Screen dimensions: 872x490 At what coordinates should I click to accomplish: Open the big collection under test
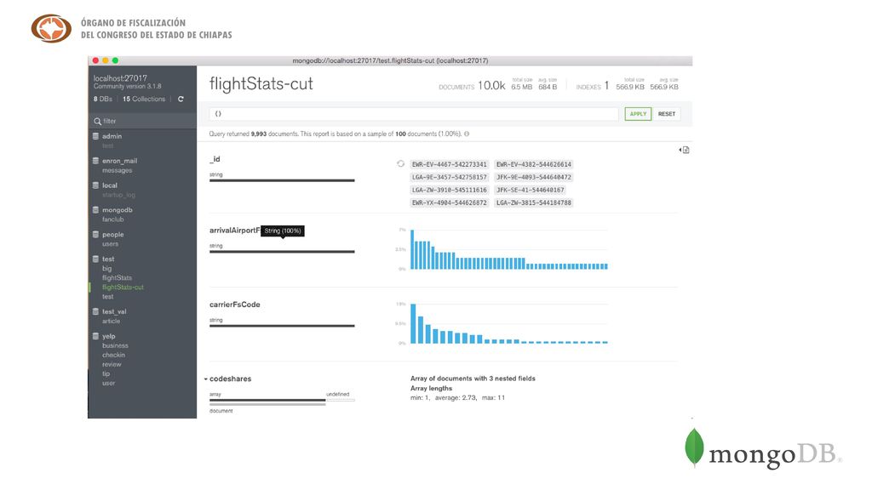[106, 268]
